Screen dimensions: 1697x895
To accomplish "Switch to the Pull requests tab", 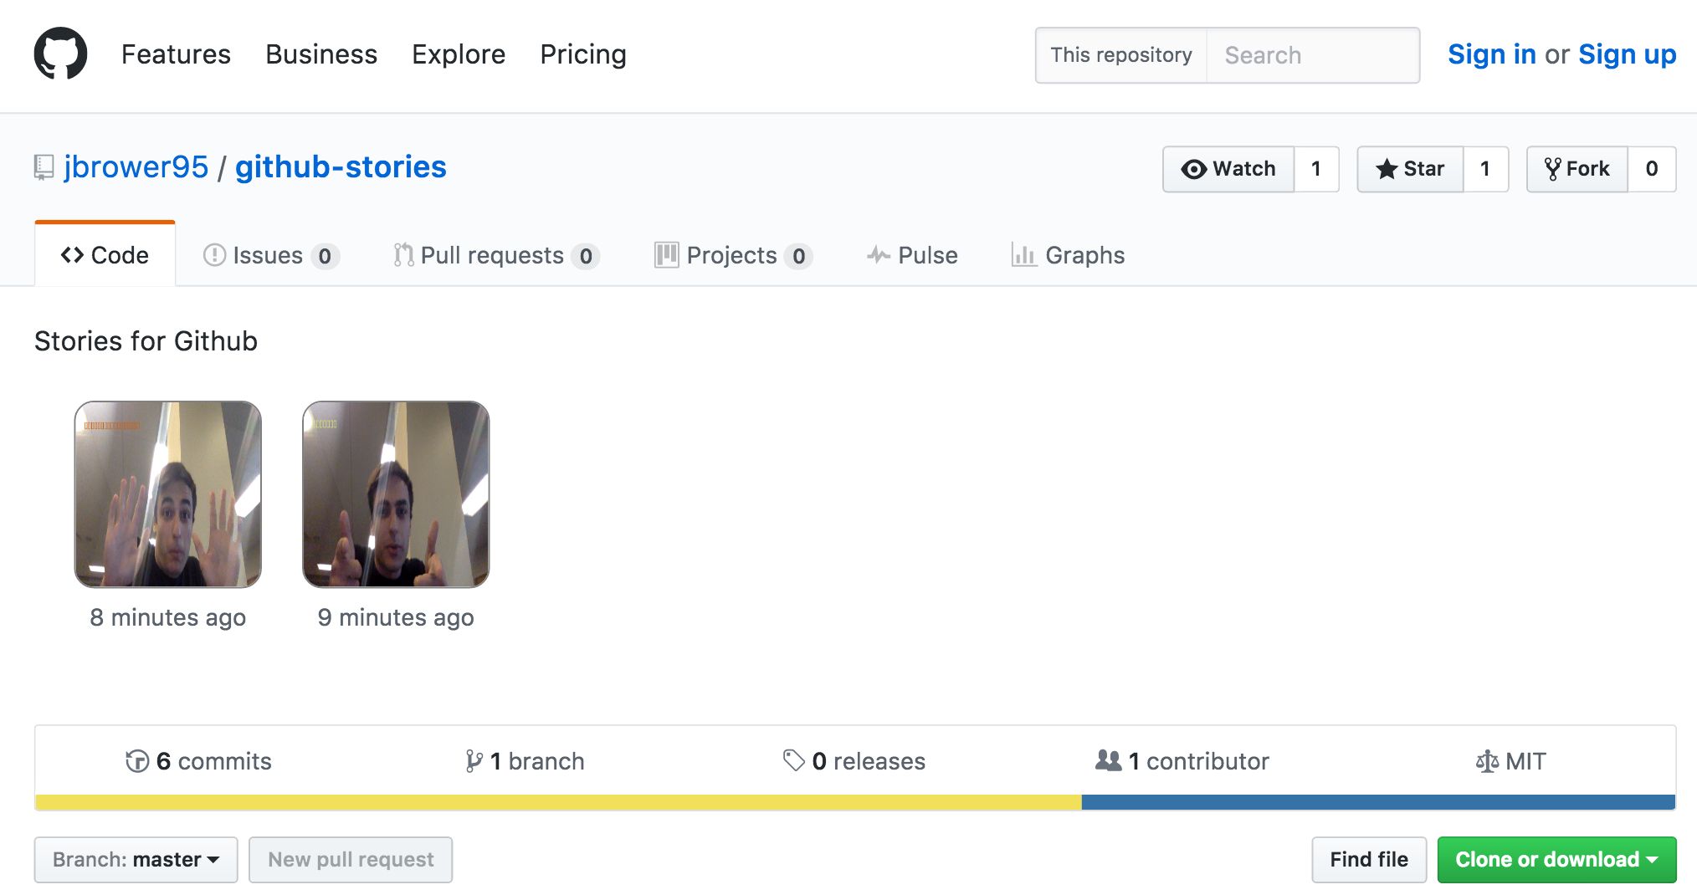I will tap(496, 255).
